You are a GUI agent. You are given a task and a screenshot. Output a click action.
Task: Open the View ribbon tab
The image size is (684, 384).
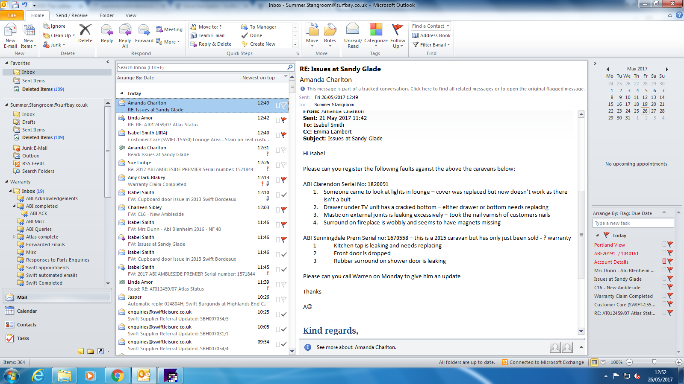(x=131, y=15)
